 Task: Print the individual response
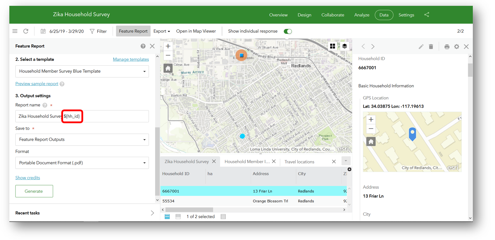(x=447, y=47)
